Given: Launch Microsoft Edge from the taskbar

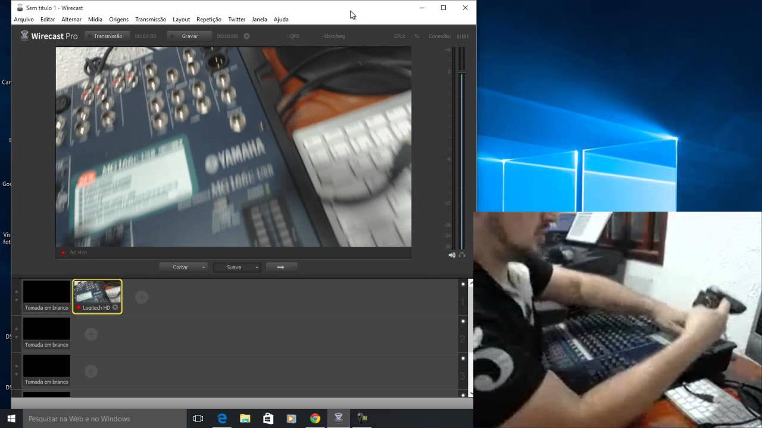Looking at the screenshot, I should click(222, 418).
